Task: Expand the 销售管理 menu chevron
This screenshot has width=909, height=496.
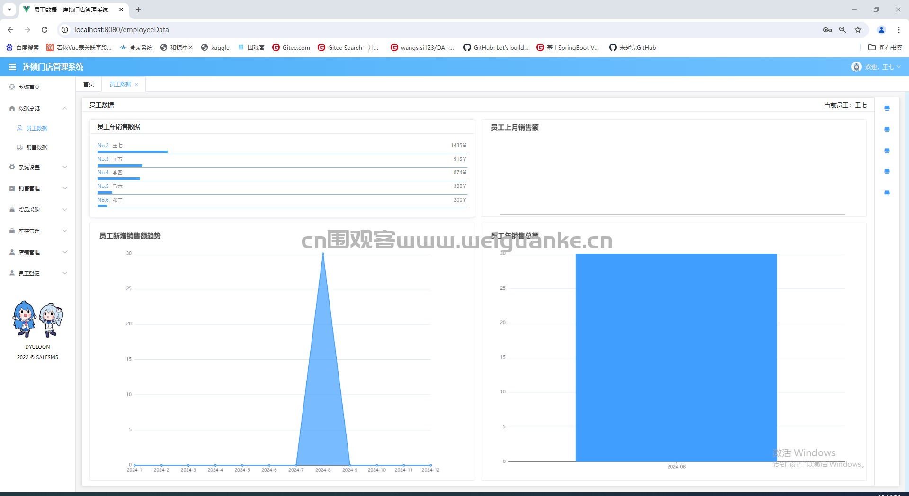Action: coord(65,188)
